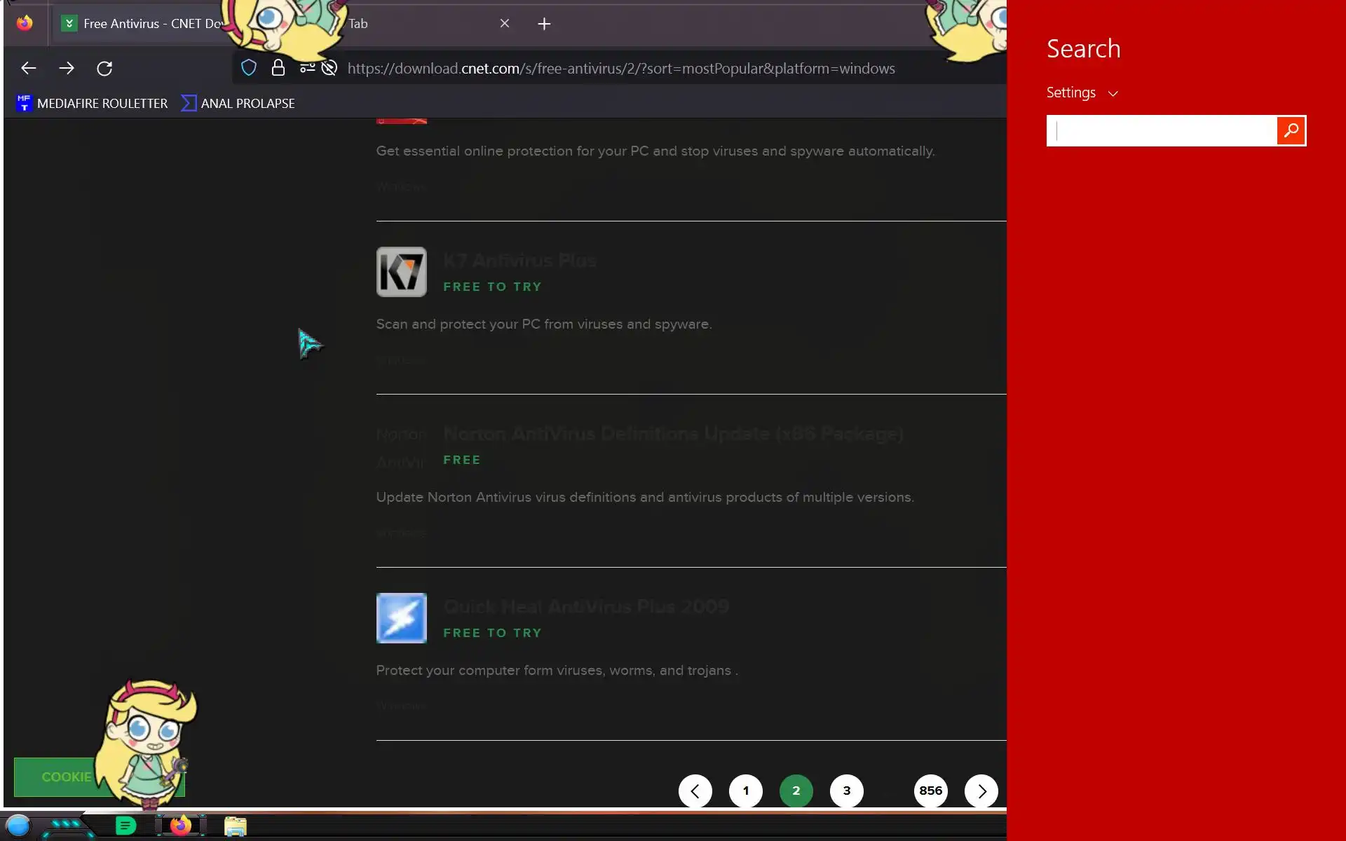Jump to results page 856

tap(931, 791)
